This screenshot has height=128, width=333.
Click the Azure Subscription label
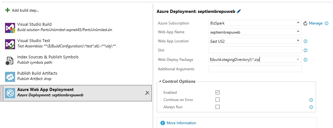coord(173,23)
